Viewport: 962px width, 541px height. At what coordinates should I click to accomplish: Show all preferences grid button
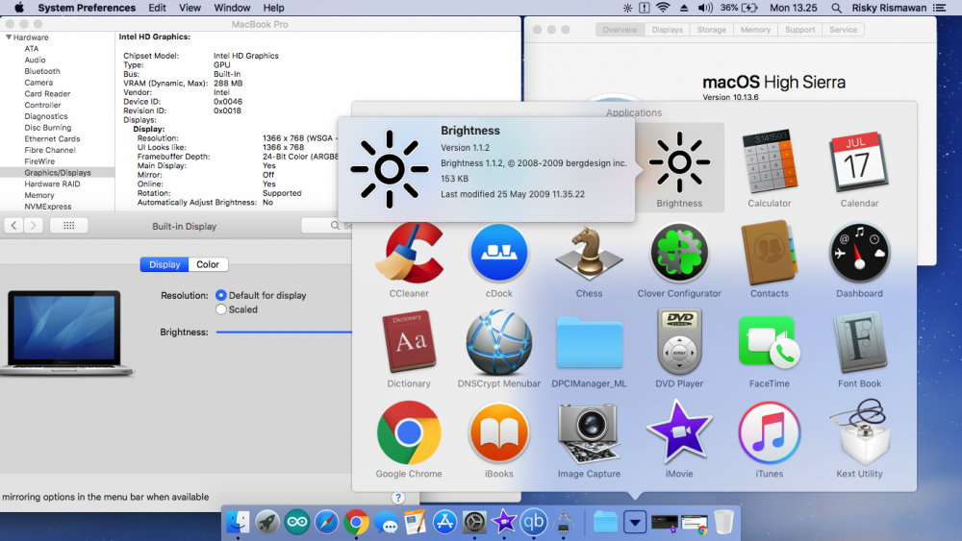[68, 226]
